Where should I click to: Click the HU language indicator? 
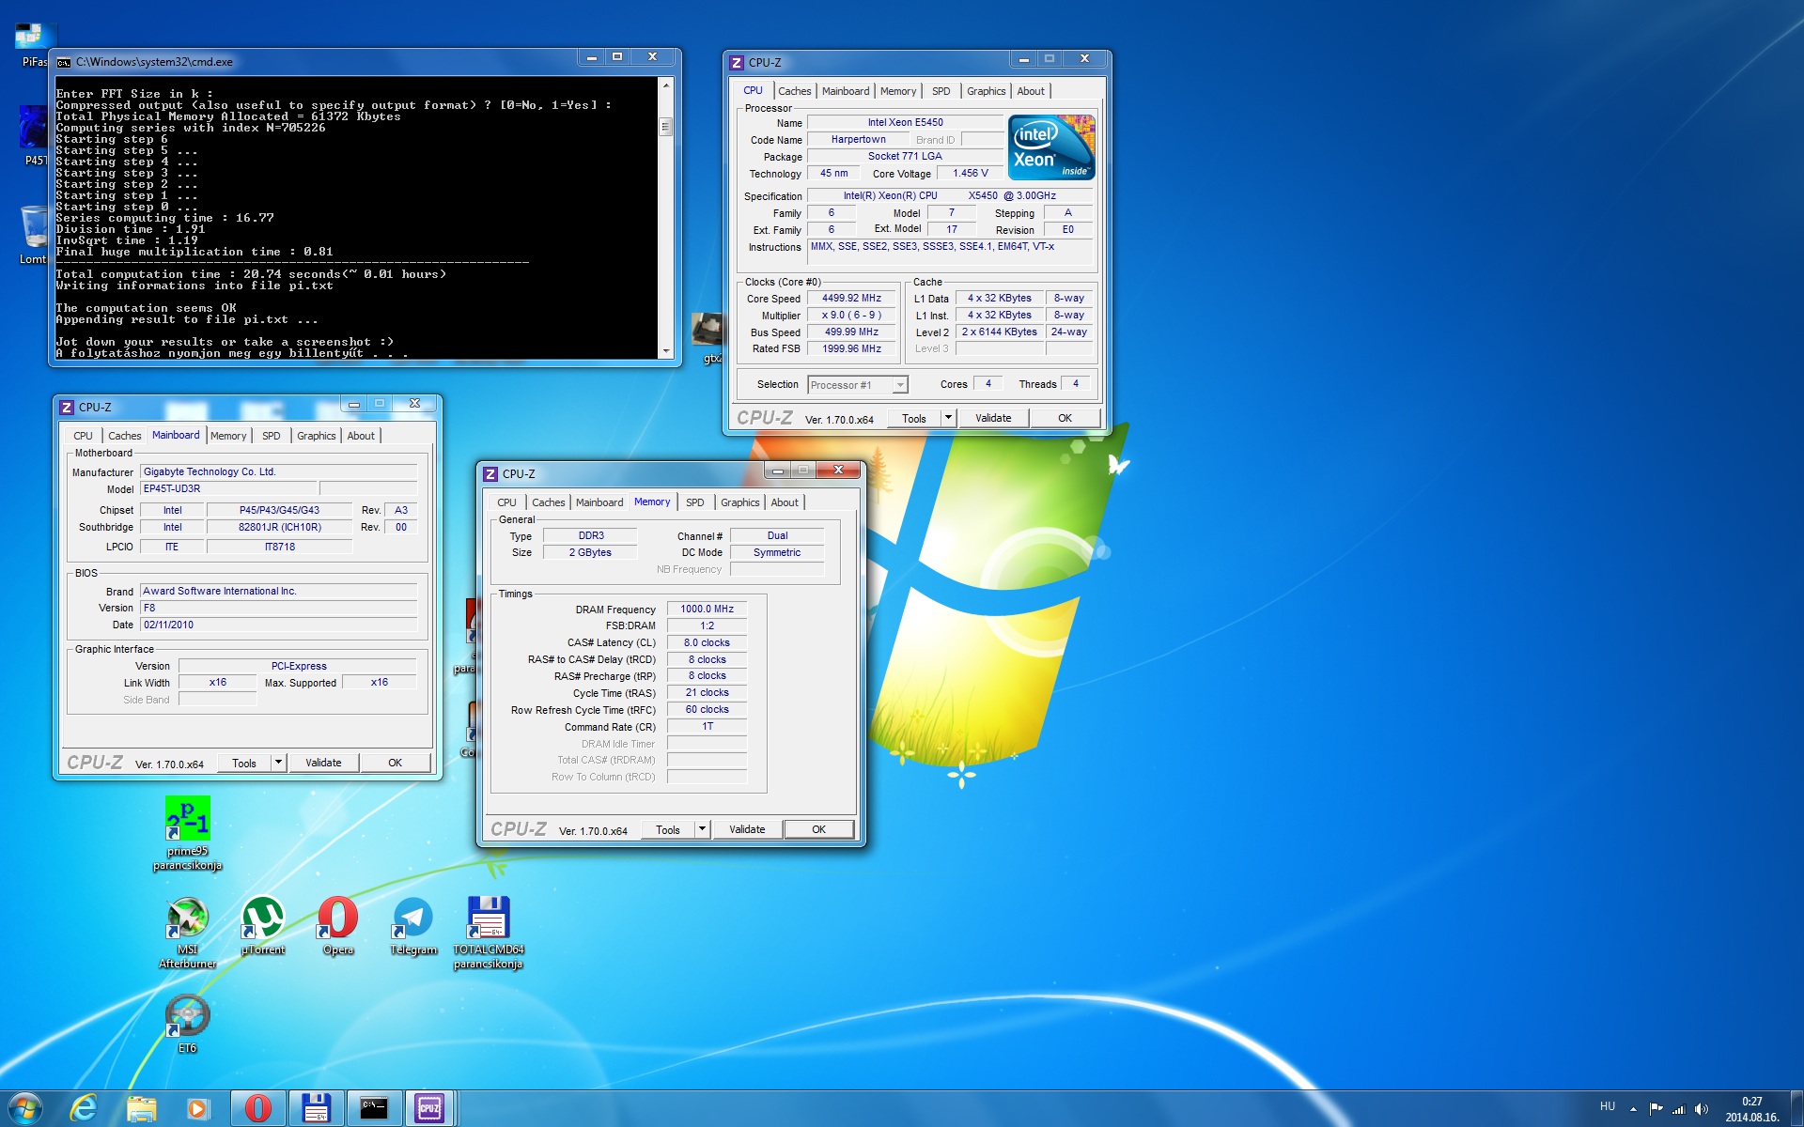(1608, 1107)
